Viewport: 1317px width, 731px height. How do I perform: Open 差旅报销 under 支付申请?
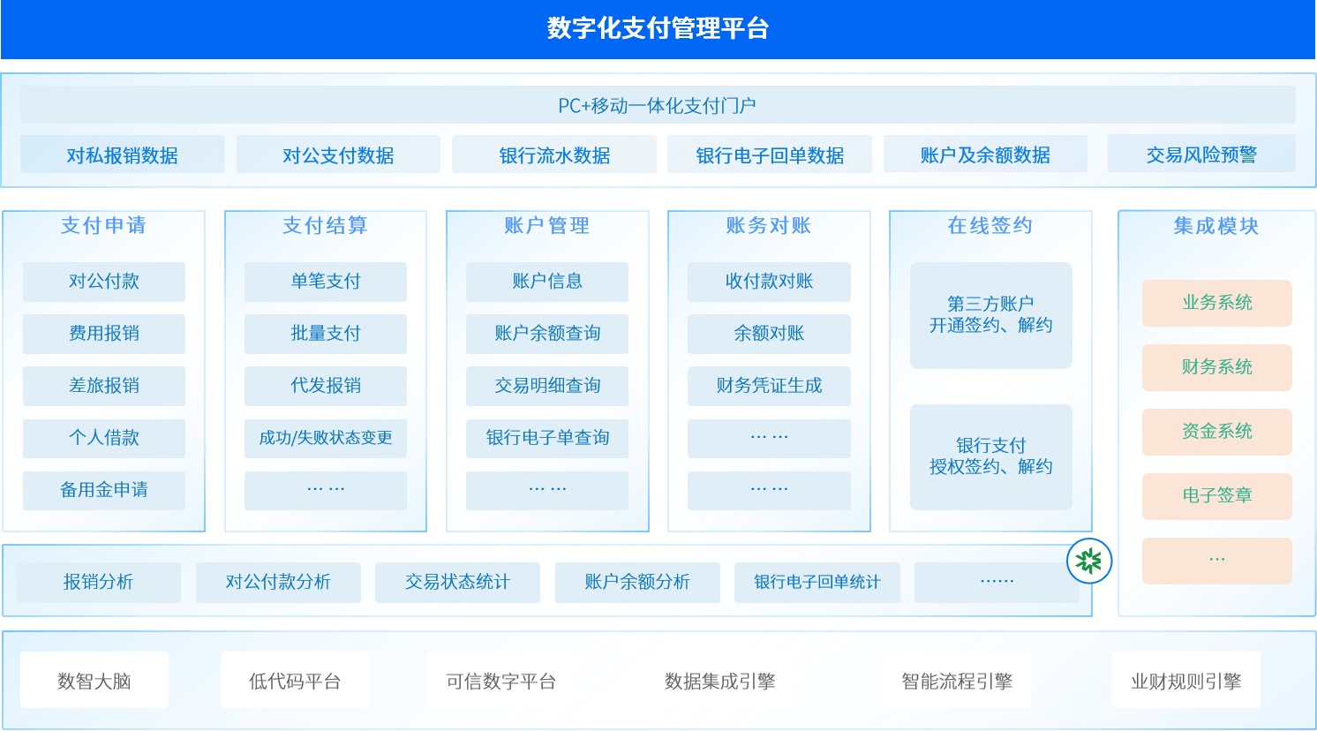pos(104,386)
